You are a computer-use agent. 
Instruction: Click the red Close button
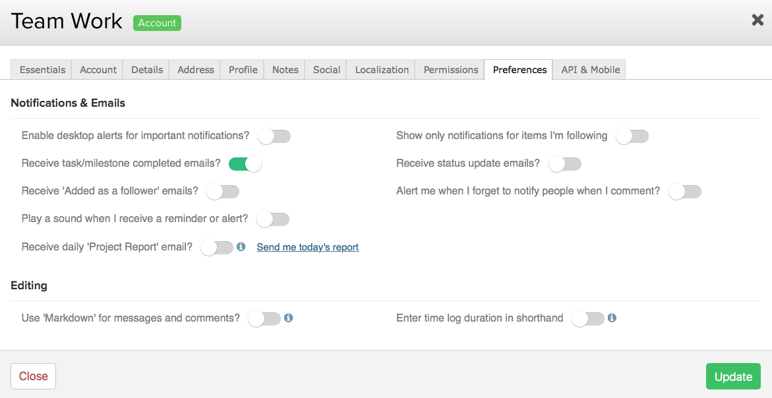coord(34,376)
